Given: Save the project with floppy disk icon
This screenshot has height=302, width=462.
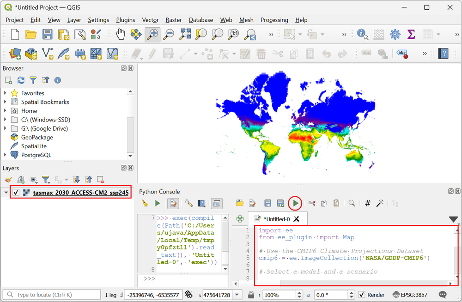Looking at the screenshot, I should [x=47, y=35].
